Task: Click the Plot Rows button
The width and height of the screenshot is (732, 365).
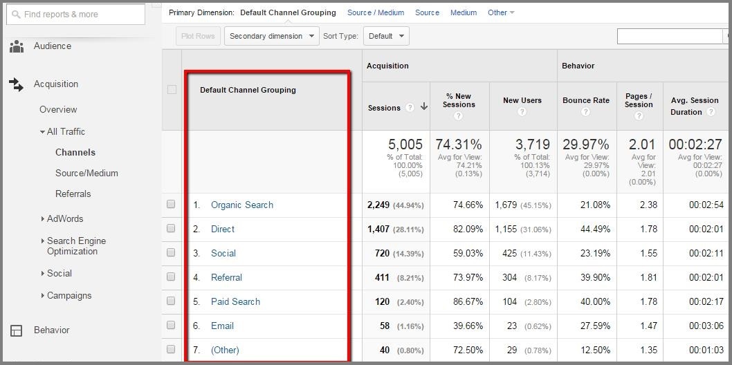Action: (x=198, y=36)
